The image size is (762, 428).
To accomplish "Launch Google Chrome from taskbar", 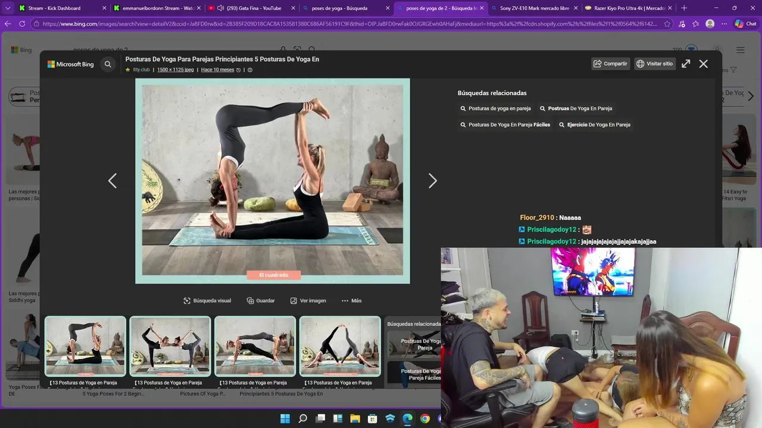I will pyautogui.click(x=424, y=418).
